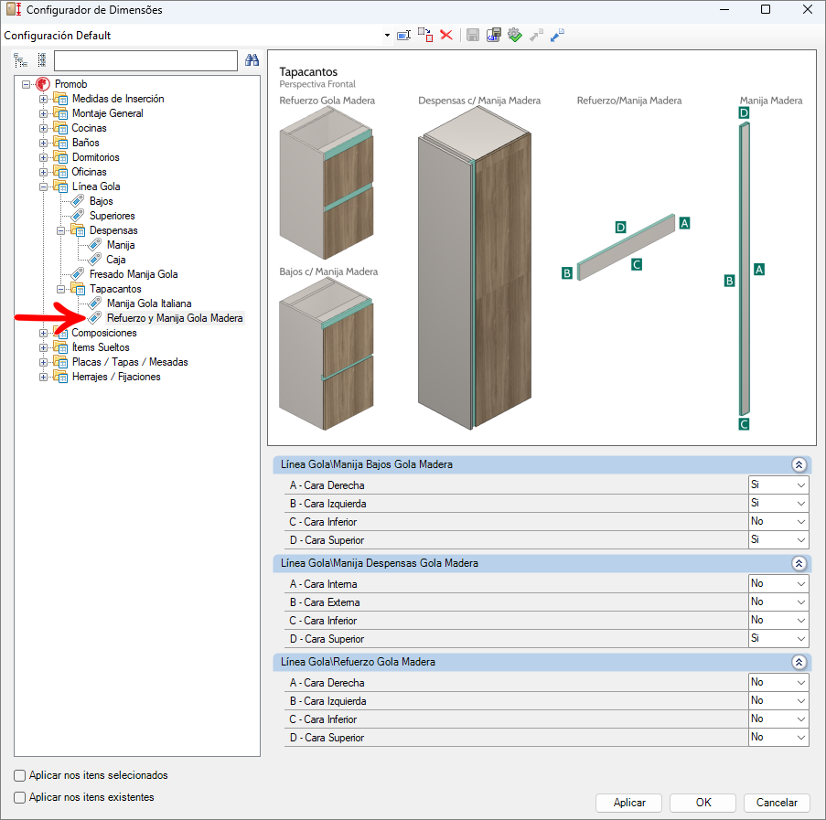Click the Oficinas folder icon
826x820 pixels.
tap(60, 172)
